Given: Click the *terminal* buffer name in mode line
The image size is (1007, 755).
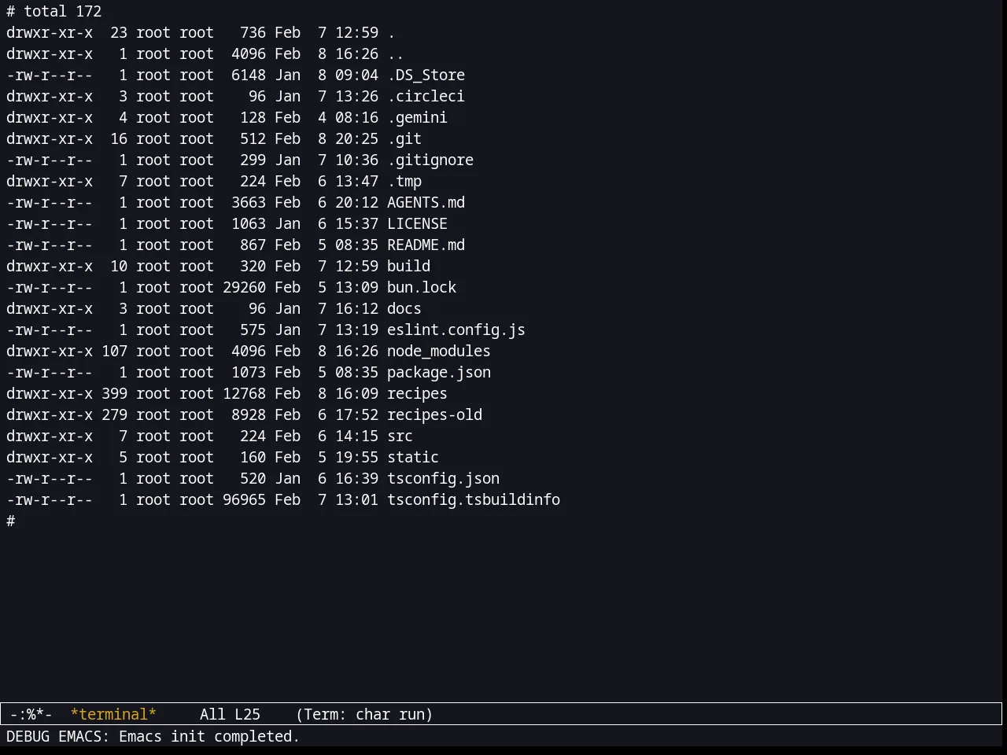Looking at the screenshot, I should (113, 714).
